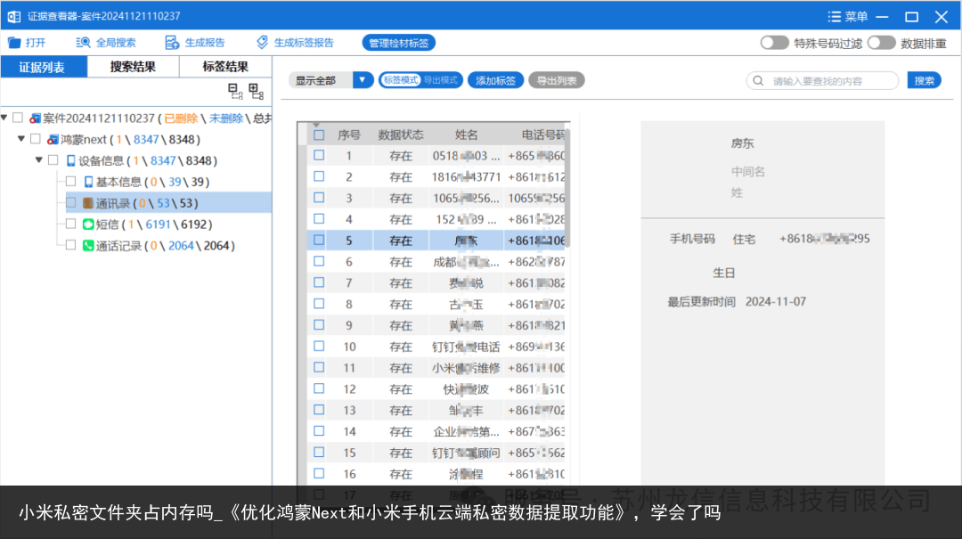Check the 设备信息 tree checkbox
Screen dimensions: 962x539
[53, 160]
